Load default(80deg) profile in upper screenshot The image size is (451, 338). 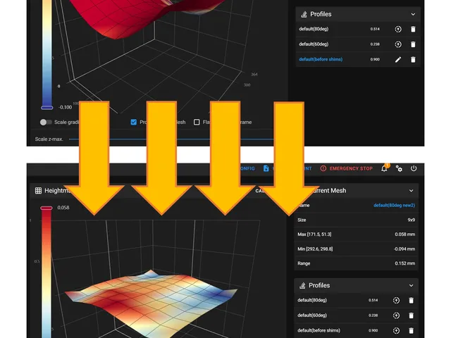(398, 29)
